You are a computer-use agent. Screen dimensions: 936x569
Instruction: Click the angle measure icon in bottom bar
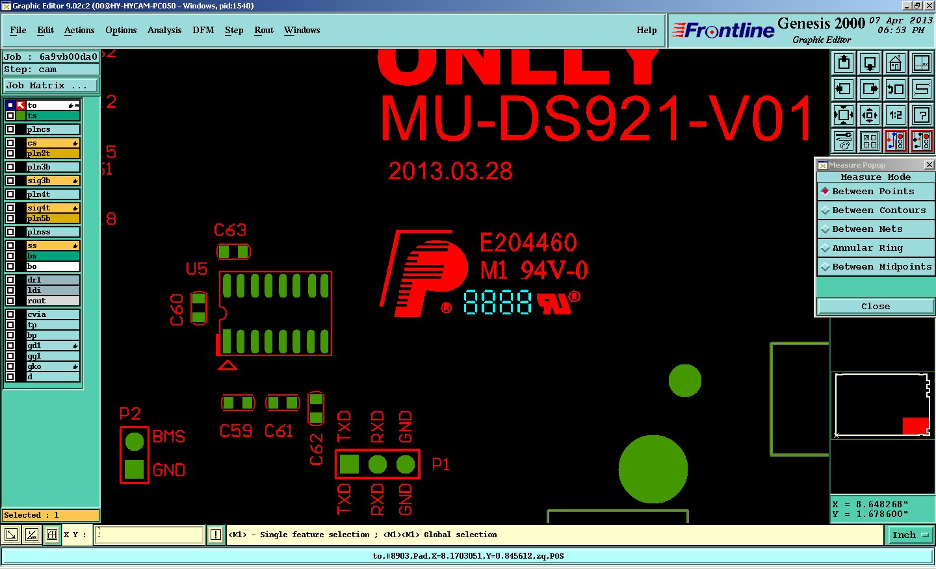31,535
